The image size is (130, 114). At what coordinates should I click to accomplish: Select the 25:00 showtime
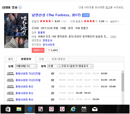(112, 86)
